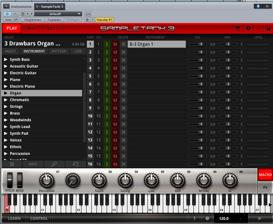
Task: Select the B-3 Organ 1 instrument slot
Action: (157, 44)
